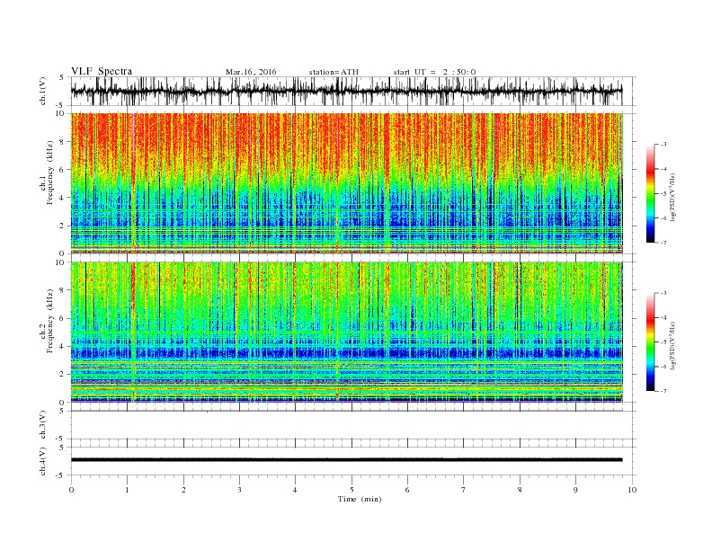Click the "Time (min)" x-axis label

click(x=360, y=499)
